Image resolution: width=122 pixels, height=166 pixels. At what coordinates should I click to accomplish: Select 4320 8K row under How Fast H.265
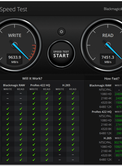(106, 155)
